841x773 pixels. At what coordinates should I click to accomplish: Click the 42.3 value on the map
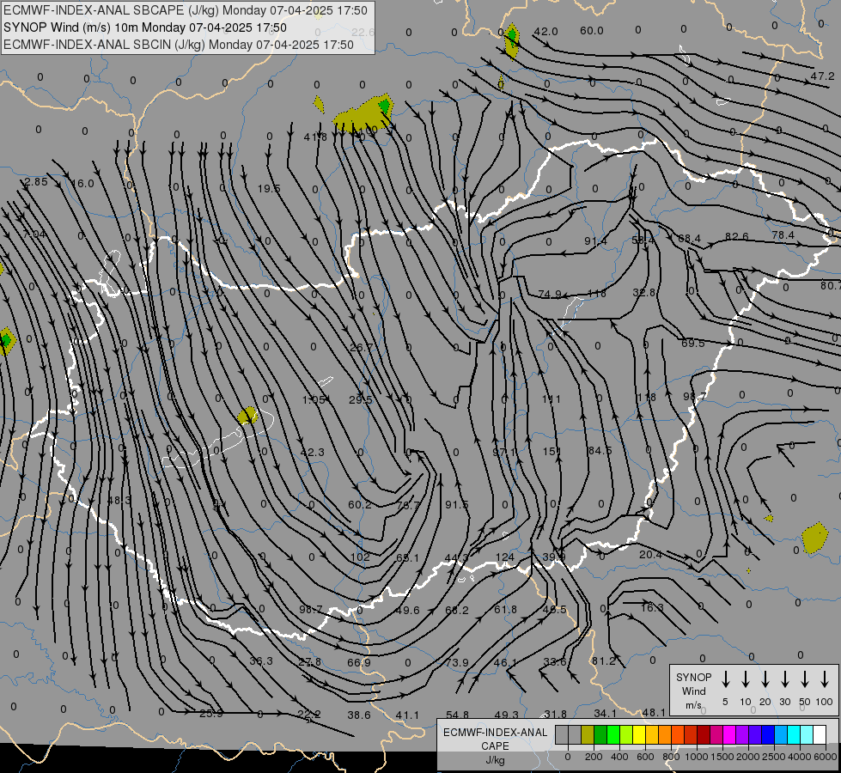pyautogui.click(x=312, y=453)
